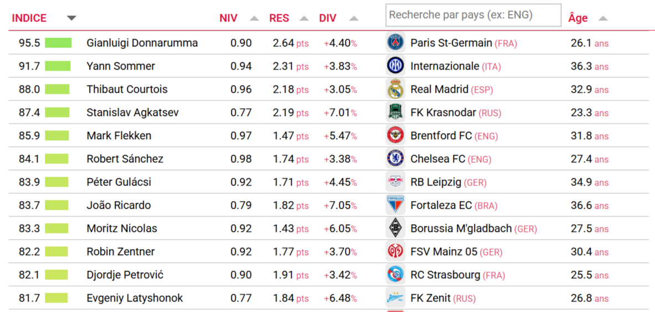The image size is (655, 312).
Task: Click the Real Madrid crest icon
Action: point(395,89)
